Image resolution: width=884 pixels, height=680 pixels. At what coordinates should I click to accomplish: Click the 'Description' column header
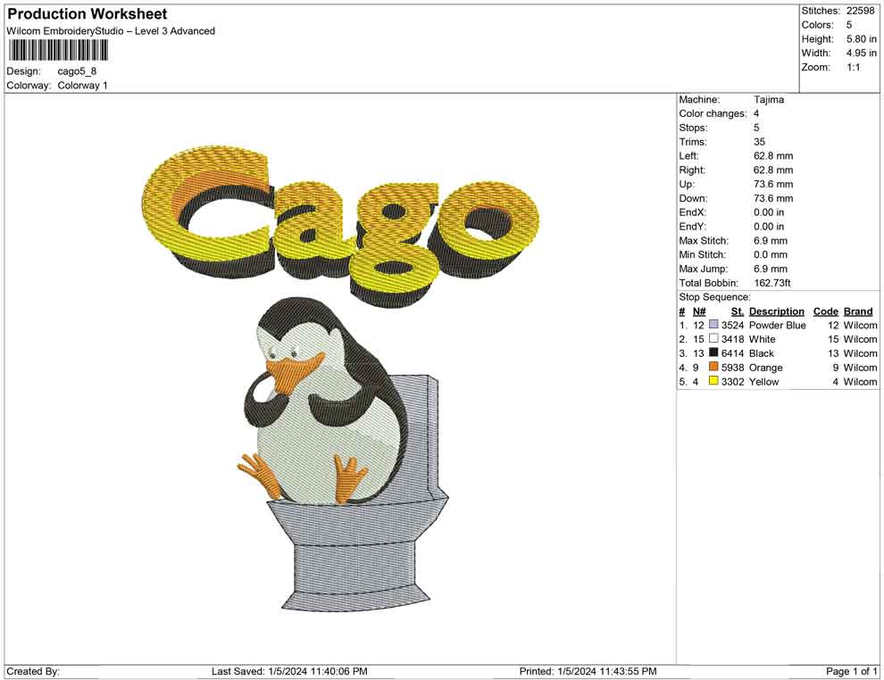[776, 311]
